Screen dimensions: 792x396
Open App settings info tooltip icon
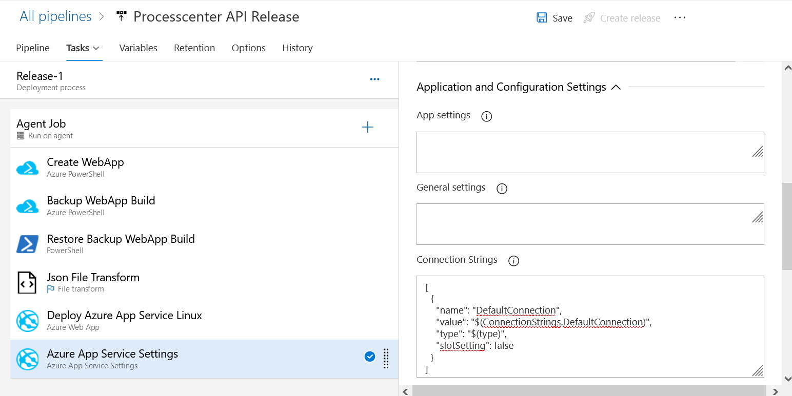click(x=486, y=116)
